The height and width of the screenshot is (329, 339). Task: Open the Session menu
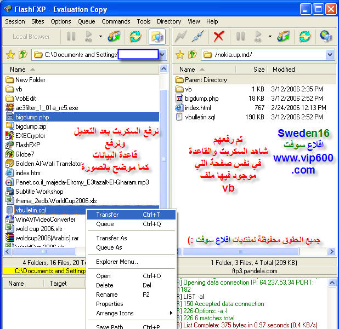(15, 21)
